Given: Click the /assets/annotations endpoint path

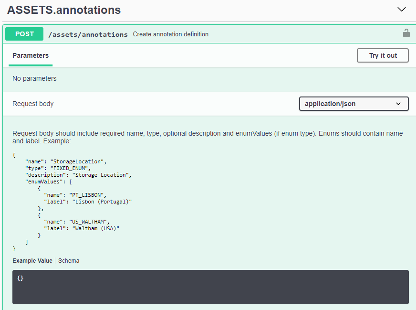Looking at the screenshot, I should (88, 34).
